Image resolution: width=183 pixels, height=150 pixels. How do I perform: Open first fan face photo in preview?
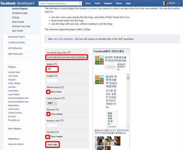pos(100,141)
